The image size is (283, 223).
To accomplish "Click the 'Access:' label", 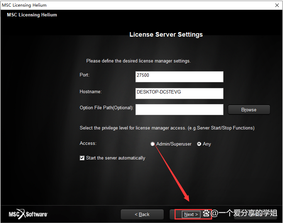I will point(88,143).
